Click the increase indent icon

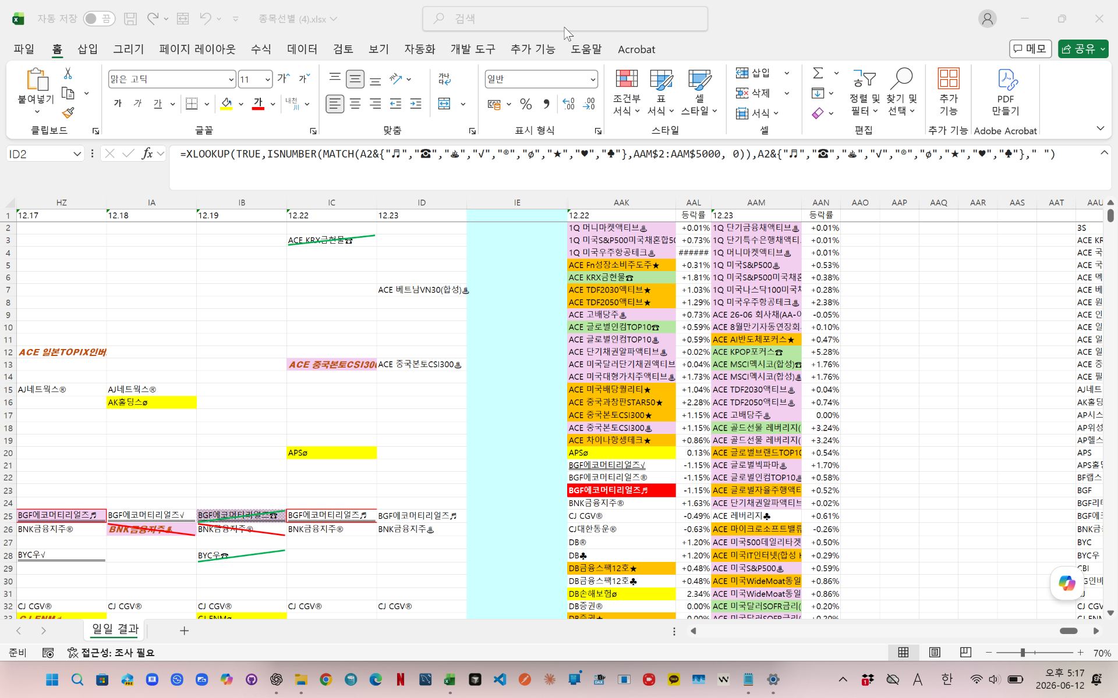(x=416, y=104)
